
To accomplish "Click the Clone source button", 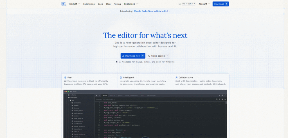I will (x=158, y=56).
